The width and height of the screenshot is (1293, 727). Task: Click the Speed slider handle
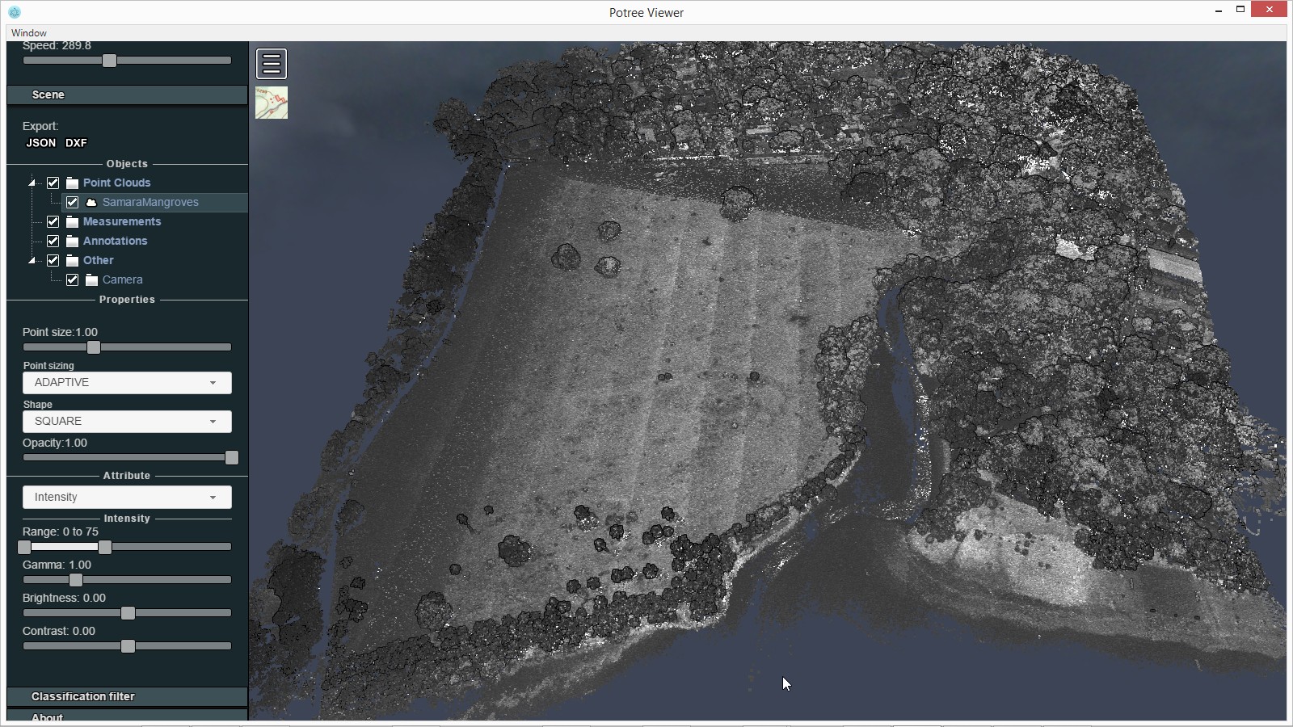point(109,61)
